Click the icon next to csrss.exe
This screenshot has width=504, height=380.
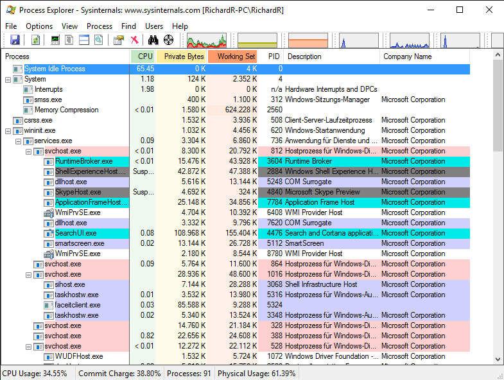[x=18, y=121]
